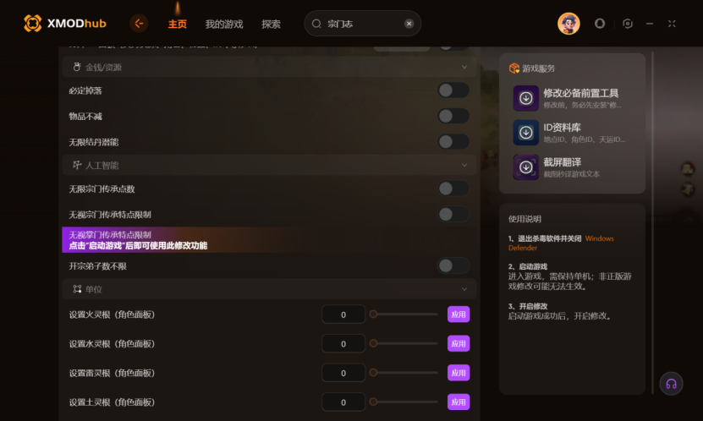
Task: Open the user avatar profile
Action: pos(568,24)
